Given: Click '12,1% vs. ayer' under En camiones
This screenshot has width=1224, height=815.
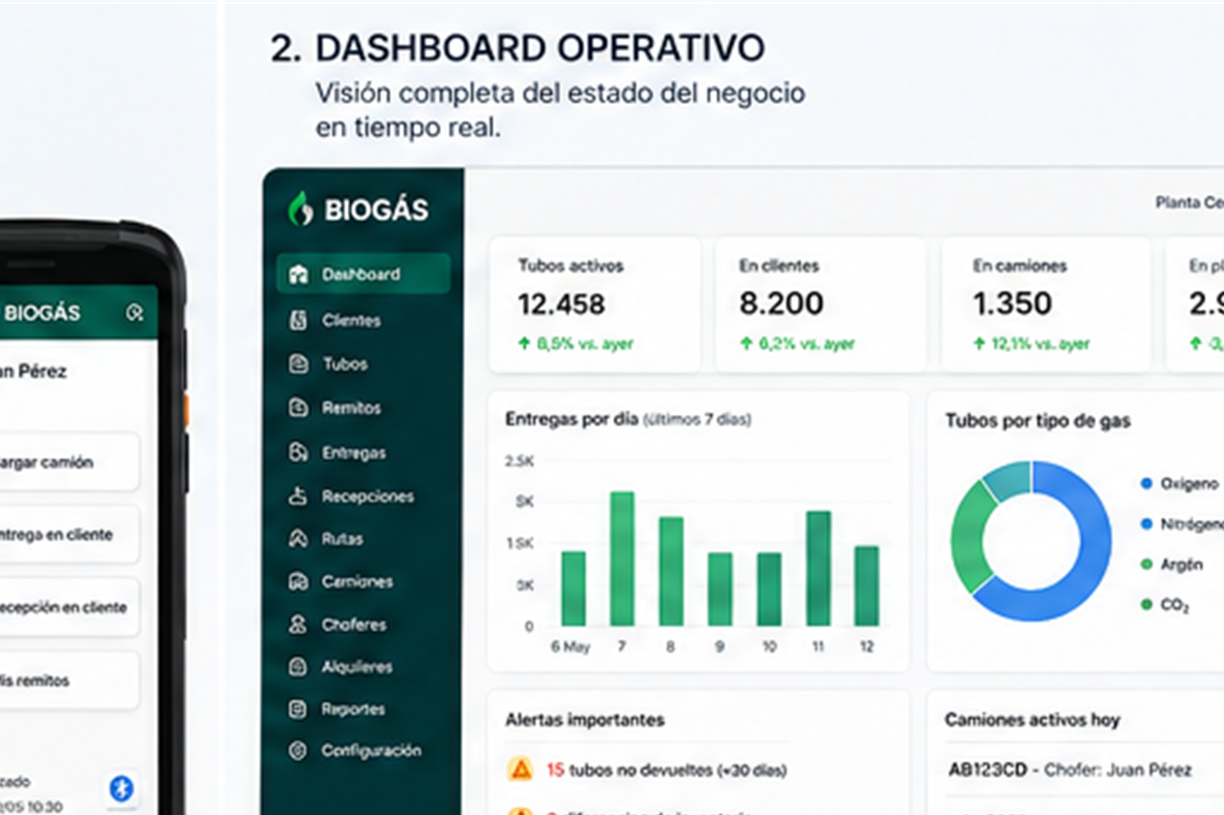Looking at the screenshot, I should (x=1041, y=344).
